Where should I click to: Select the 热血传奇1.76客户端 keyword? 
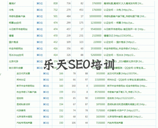pyautogui.click(x=27, y=92)
